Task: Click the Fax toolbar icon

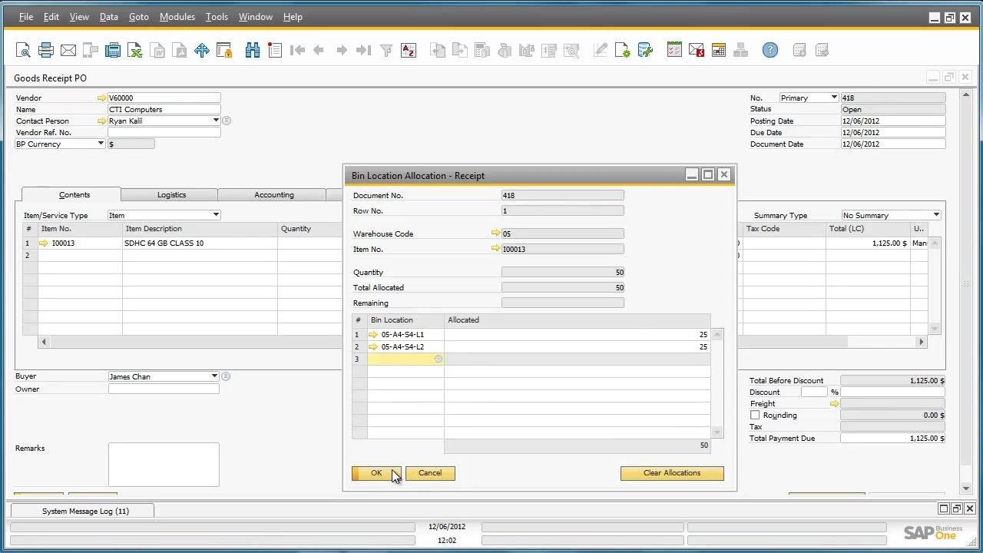Action: click(x=113, y=51)
